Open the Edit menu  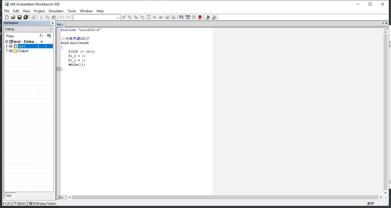(16, 11)
